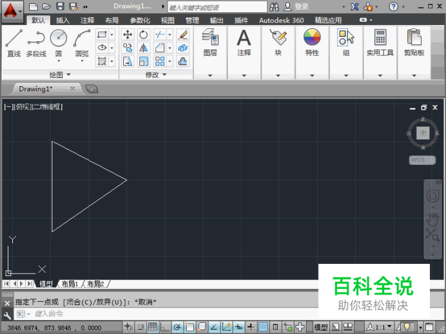This screenshot has height=334, width=446.
Task: Switch to the 插入 ribbon tab
Action: pyautogui.click(x=63, y=20)
